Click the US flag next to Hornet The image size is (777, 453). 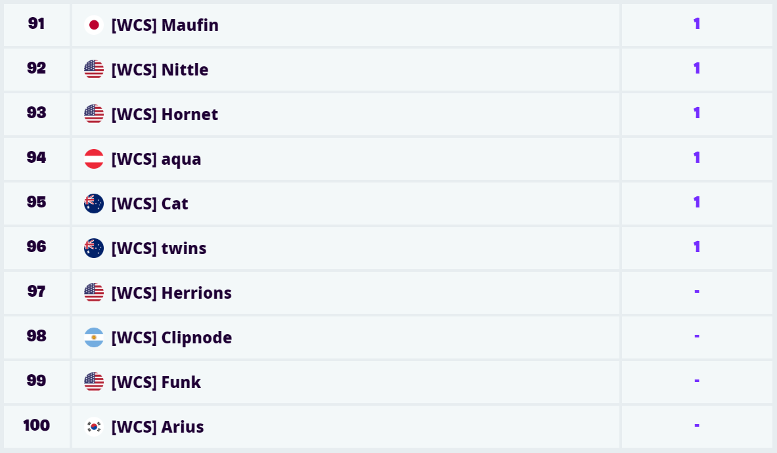click(x=94, y=114)
